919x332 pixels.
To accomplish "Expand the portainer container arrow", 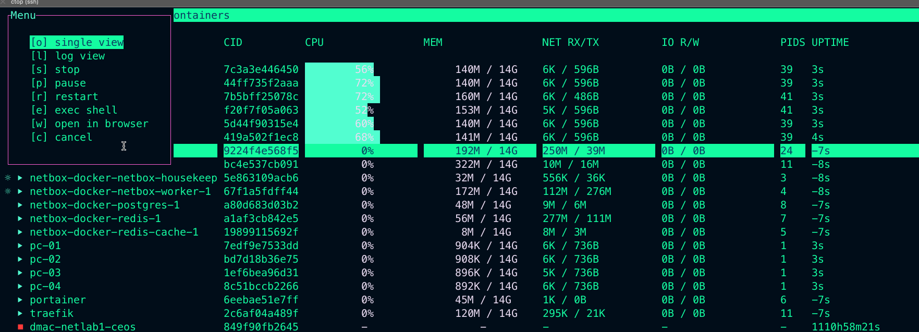I will click(x=20, y=300).
